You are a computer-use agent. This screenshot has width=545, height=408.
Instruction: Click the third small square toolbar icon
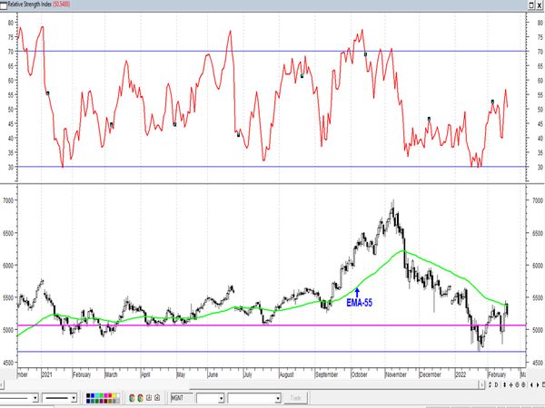tap(147, 398)
